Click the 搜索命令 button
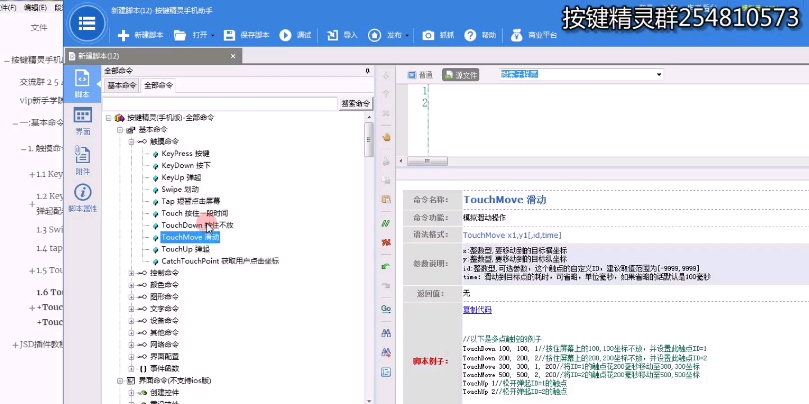Image resolution: width=809 pixels, height=404 pixels. [x=356, y=104]
